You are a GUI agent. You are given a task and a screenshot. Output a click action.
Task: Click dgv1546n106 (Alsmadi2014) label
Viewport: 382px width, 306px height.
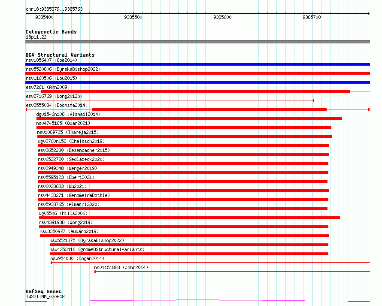coord(68,114)
